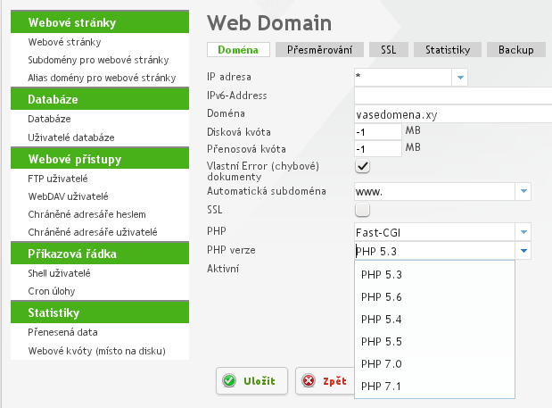This screenshot has width=552, height=408.
Task: Click the red cancel icon on Zpět
Action: (x=309, y=380)
